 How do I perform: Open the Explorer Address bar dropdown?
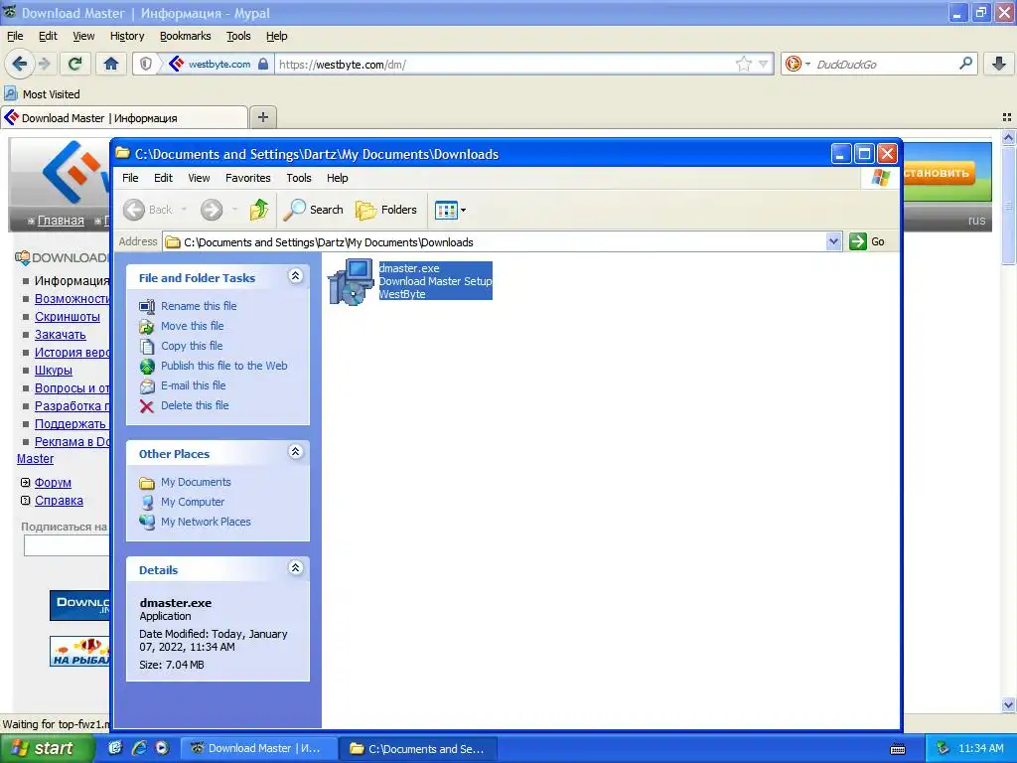click(833, 241)
